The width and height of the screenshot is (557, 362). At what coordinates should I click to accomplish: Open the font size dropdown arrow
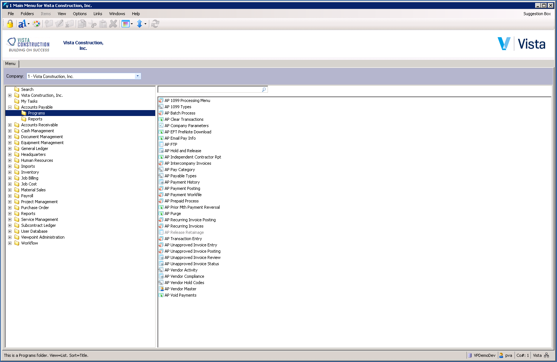[28, 24]
